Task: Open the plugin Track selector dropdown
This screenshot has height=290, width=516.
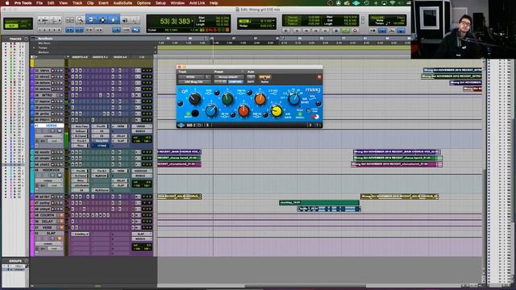Action: (190, 77)
